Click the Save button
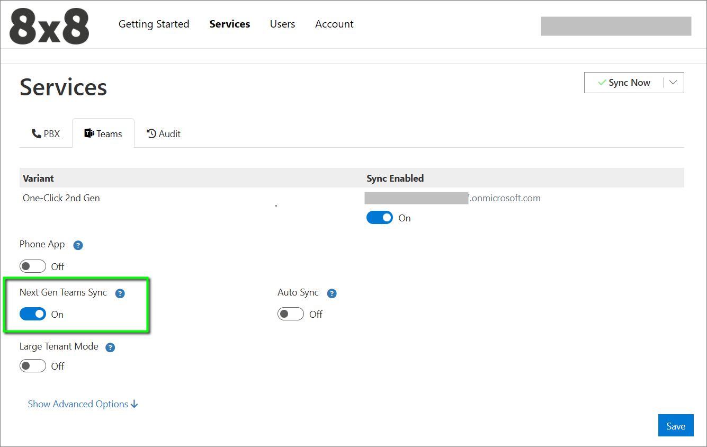The height and width of the screenshot is (447, 707). (x=676, y=426)
